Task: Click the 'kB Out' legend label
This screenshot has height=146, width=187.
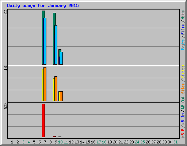Action: coord(183,103)
